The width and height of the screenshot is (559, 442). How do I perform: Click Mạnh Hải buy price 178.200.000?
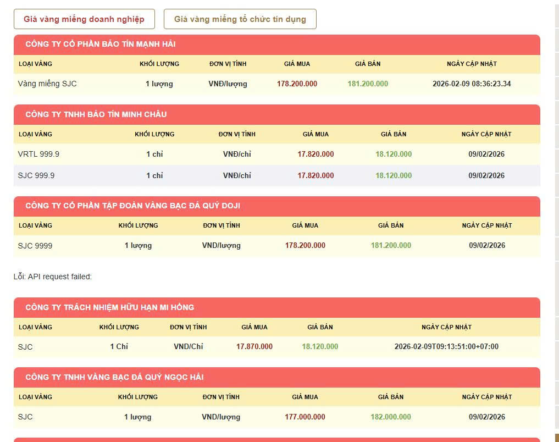[297, 84]
